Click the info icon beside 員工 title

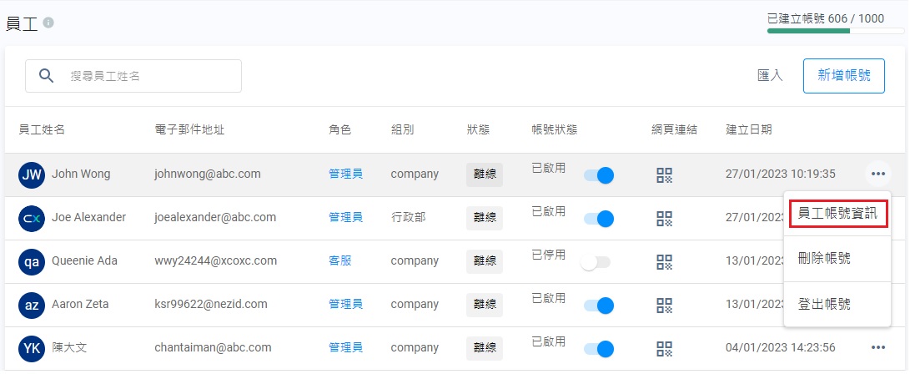point(48,23)
